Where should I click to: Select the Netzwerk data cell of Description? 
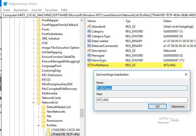[170, 51]
